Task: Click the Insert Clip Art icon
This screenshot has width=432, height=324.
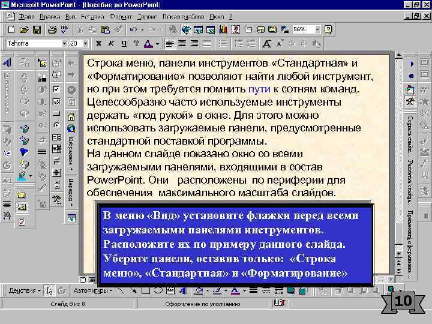Action: (236, 29)
